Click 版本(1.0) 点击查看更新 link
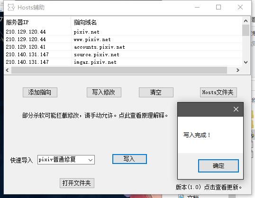 (209, 187)
